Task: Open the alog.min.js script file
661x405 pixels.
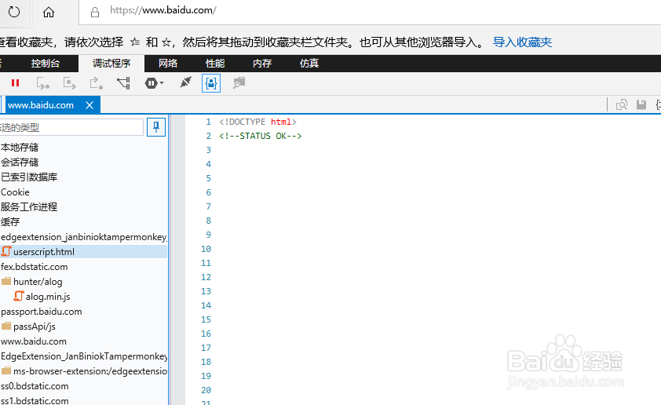Action: point(48,297)
